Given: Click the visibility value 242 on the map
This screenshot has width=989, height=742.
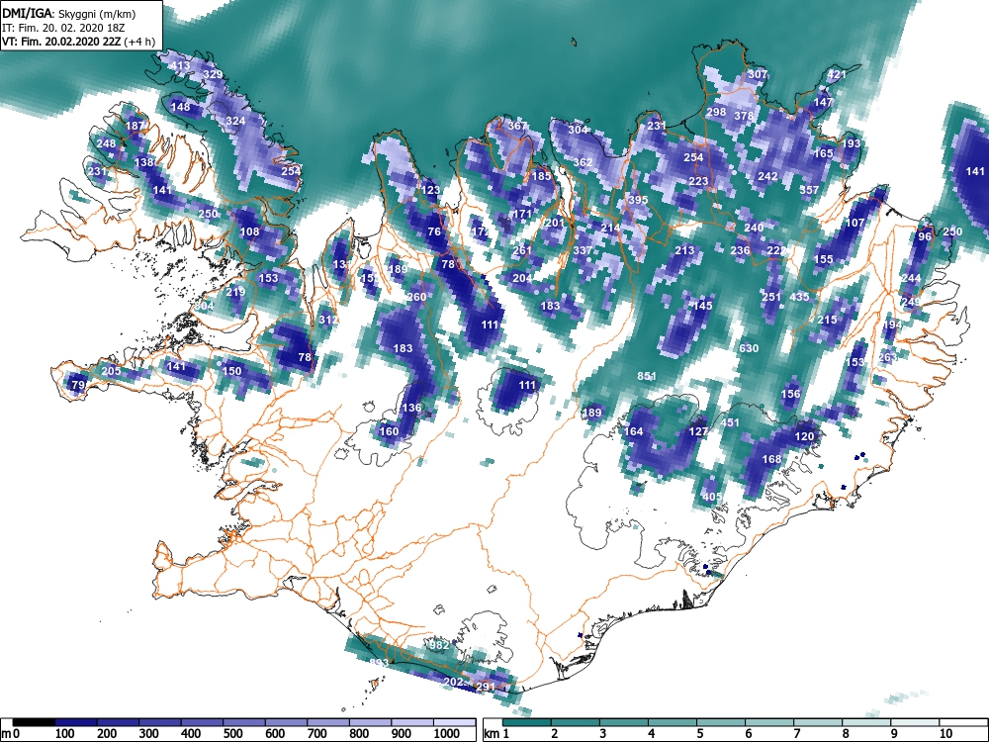Looking at the screenshot, I should coord(767,176).
